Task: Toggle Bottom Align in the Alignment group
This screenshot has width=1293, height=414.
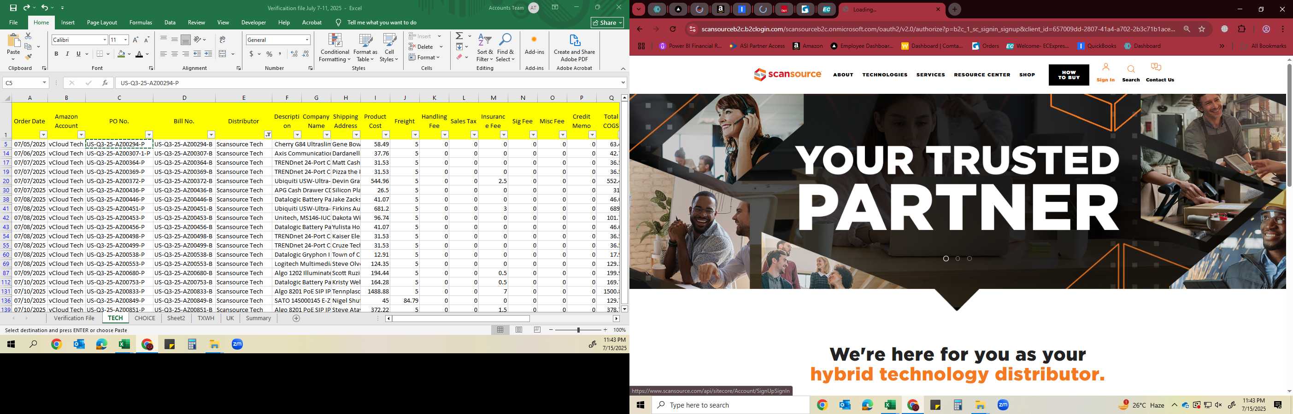Action: pyautogui.click(x=186, y=40)
